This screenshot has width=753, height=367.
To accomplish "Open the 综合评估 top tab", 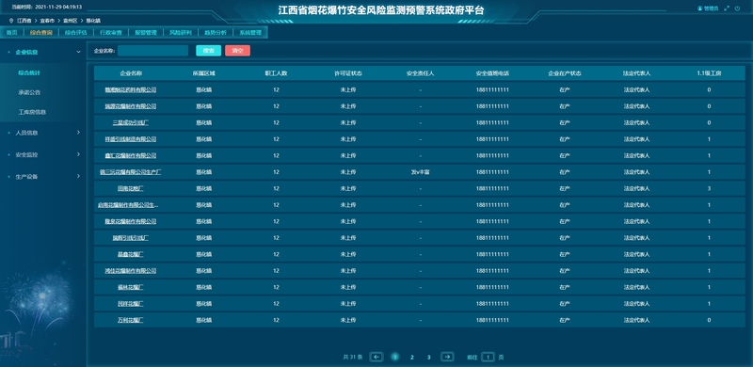I will (76, 33).
